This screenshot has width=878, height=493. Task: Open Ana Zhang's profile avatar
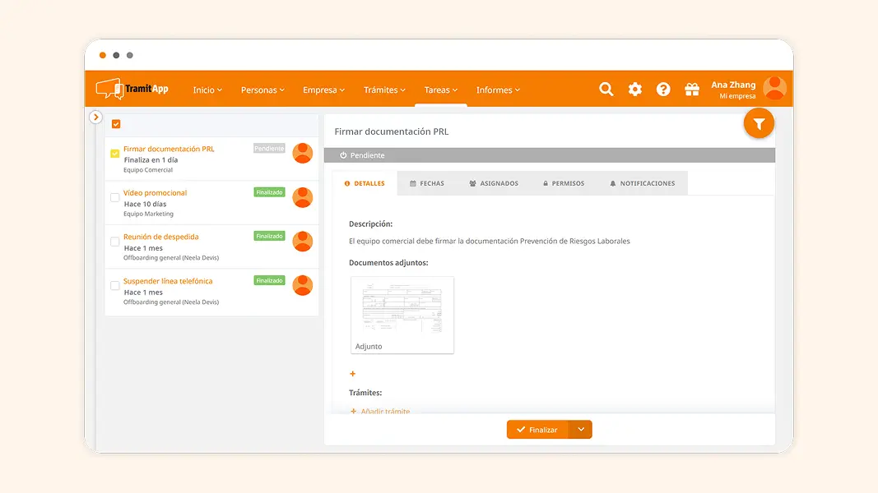[x=774, y=88]
